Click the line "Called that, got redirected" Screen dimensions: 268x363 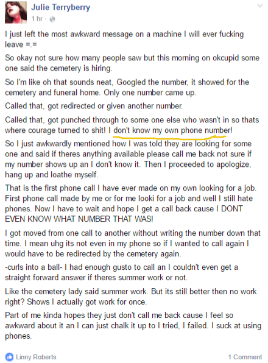pos(94,106)
